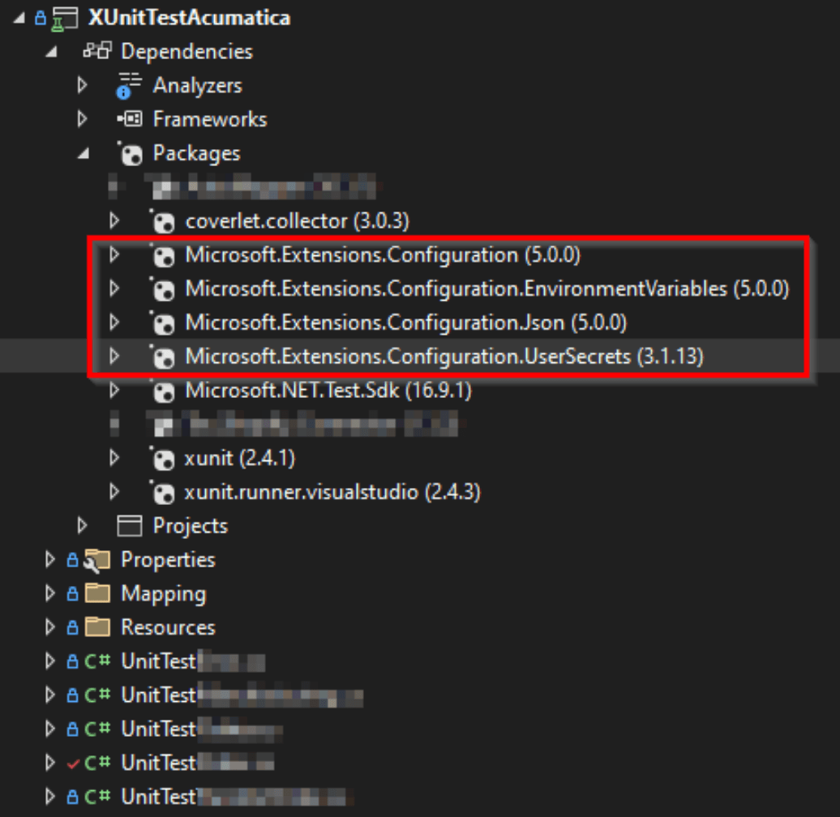Expand the UserSecrets package arrow
840x817 pixels.
[114, 356]
